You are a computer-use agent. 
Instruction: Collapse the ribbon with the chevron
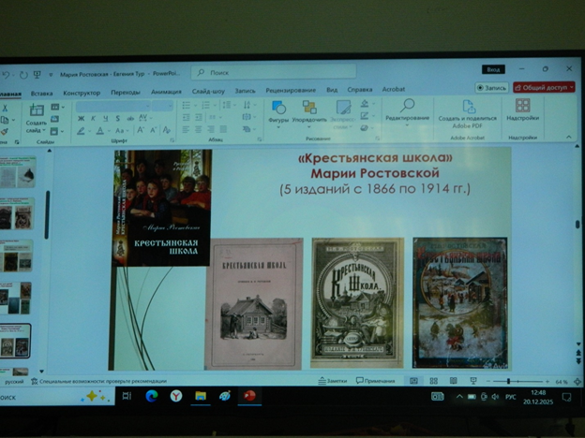pos(568,138)
